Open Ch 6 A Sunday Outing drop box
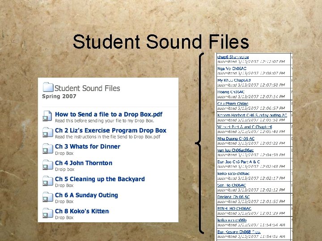Viewport: 322px width, 241px height. (86, 195)
